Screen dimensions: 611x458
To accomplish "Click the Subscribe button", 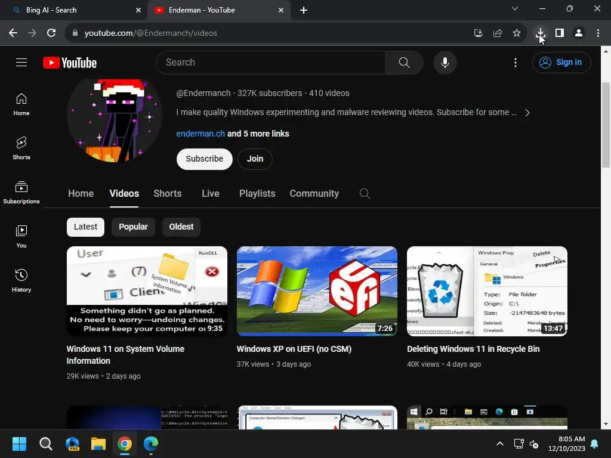I will (x=204, y=159).
